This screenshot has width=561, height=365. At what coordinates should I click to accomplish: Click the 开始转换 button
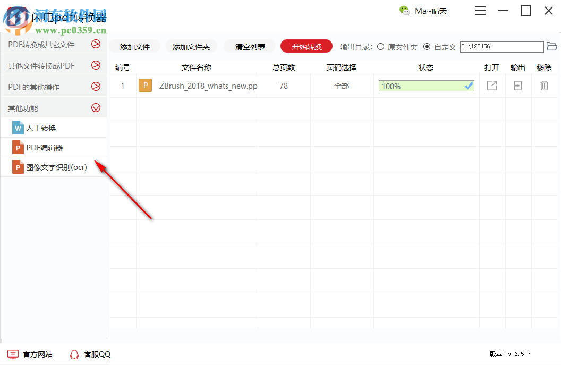tap(306, 46)
